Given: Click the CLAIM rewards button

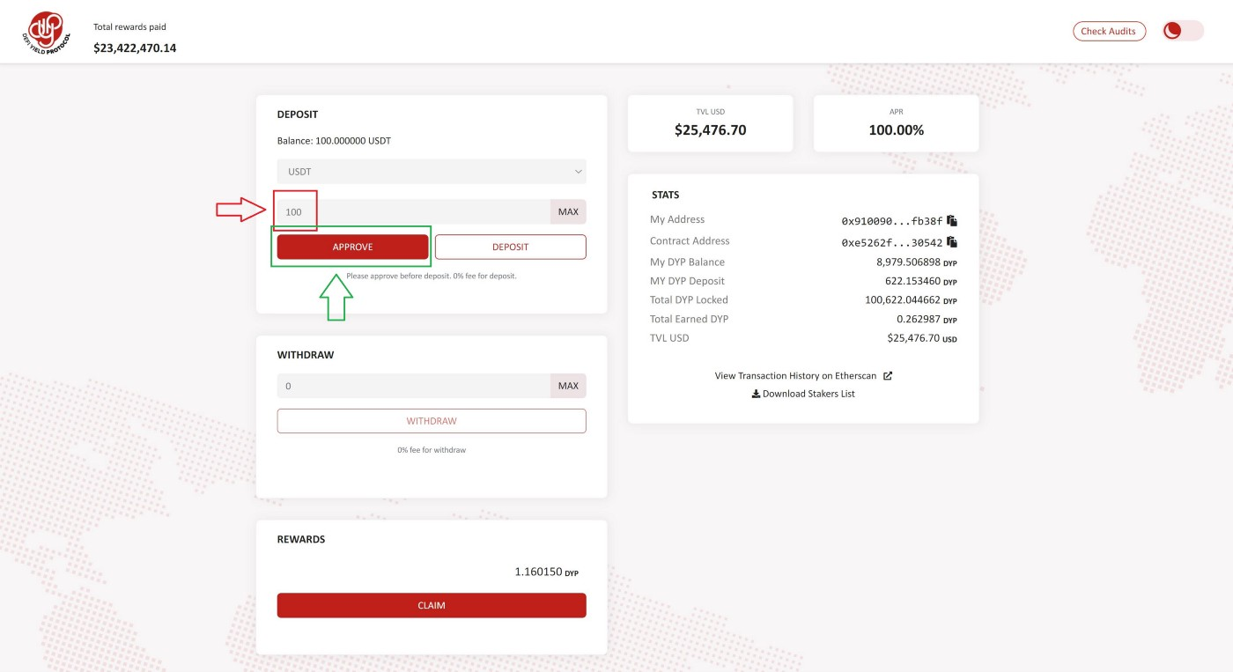Looking at the screenshot, I should [x=432, y=605].
